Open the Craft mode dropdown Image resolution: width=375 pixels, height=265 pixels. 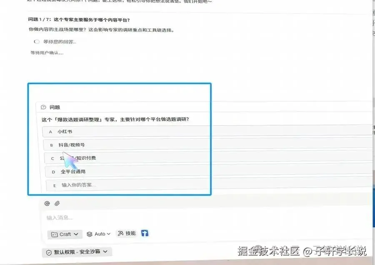pyautogui.click(x=65, y=234)
